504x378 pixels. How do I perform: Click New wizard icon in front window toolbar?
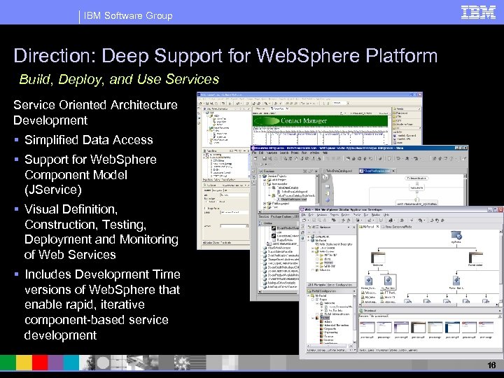(x=304, y=220)
